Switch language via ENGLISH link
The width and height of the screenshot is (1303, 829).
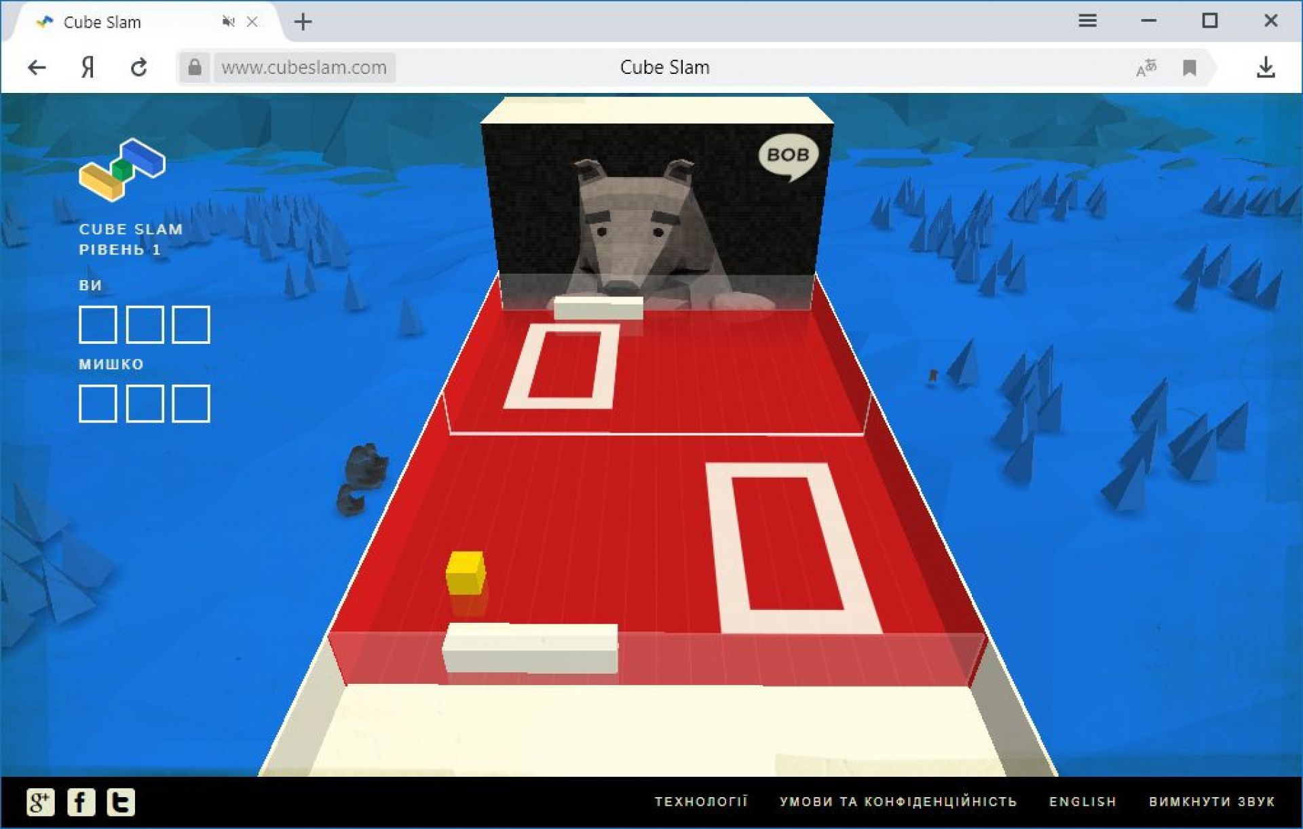tap(1082, 801)
